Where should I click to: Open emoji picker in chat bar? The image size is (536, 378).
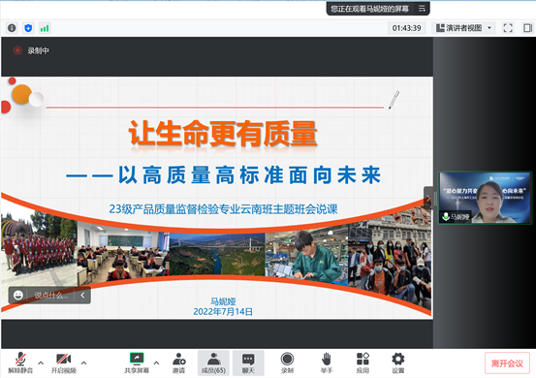18,295
